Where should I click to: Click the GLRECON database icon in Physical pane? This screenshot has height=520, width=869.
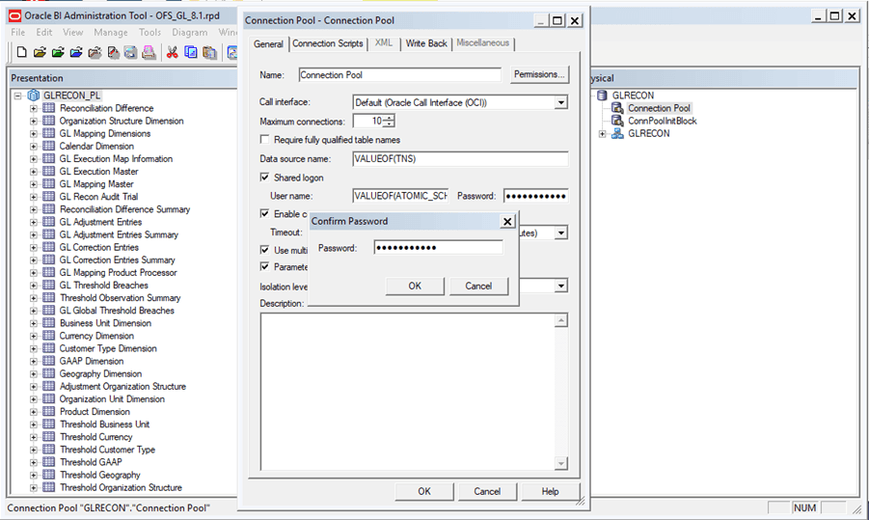(603, 96)
